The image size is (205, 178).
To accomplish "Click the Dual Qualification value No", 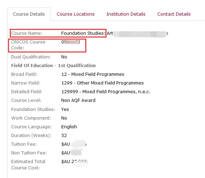I will point(64,57).
